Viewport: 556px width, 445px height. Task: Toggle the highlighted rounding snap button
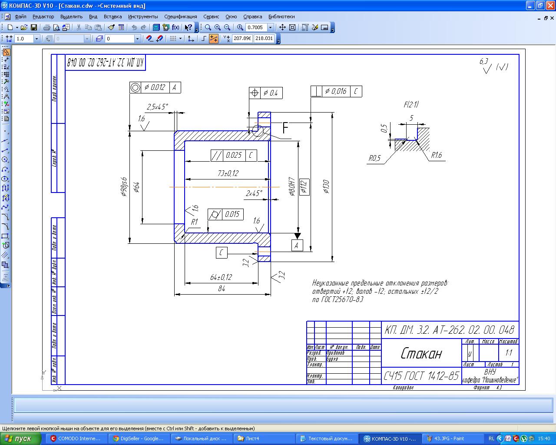coord(214,39)
